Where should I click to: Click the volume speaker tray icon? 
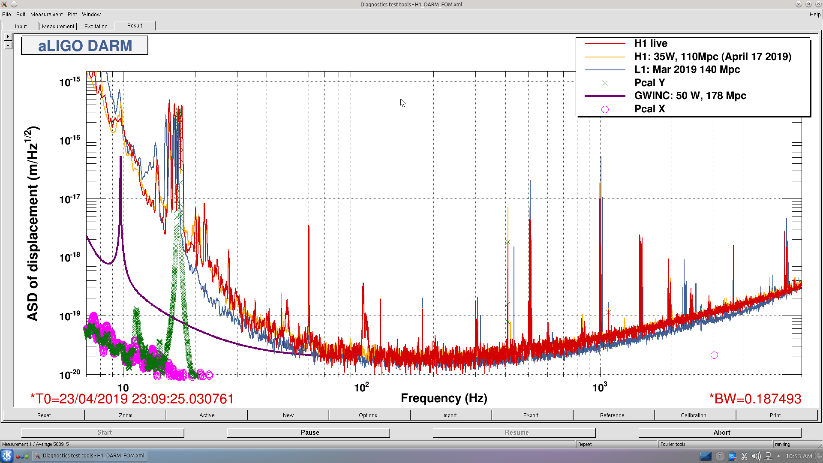tap(756, 456)
